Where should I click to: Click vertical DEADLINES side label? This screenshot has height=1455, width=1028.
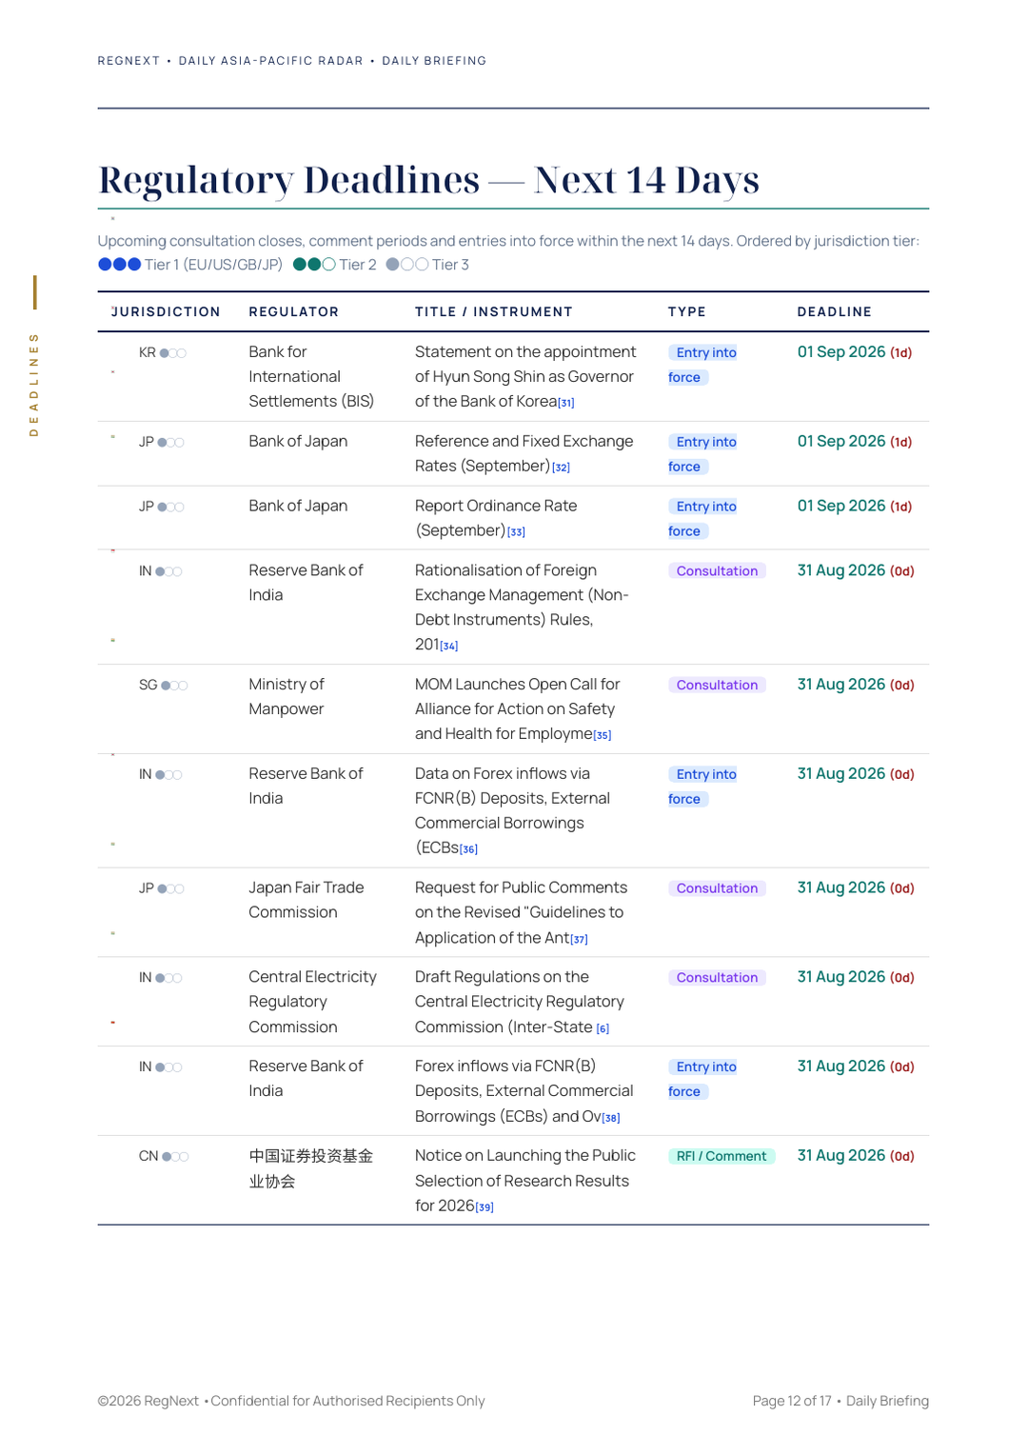34,385
